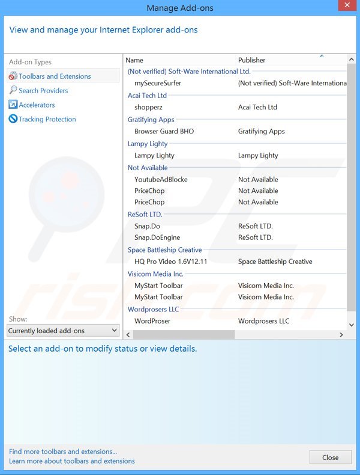Click the Wordprosers LLC group header
The image size is (360, 475).
click(153, 309)
